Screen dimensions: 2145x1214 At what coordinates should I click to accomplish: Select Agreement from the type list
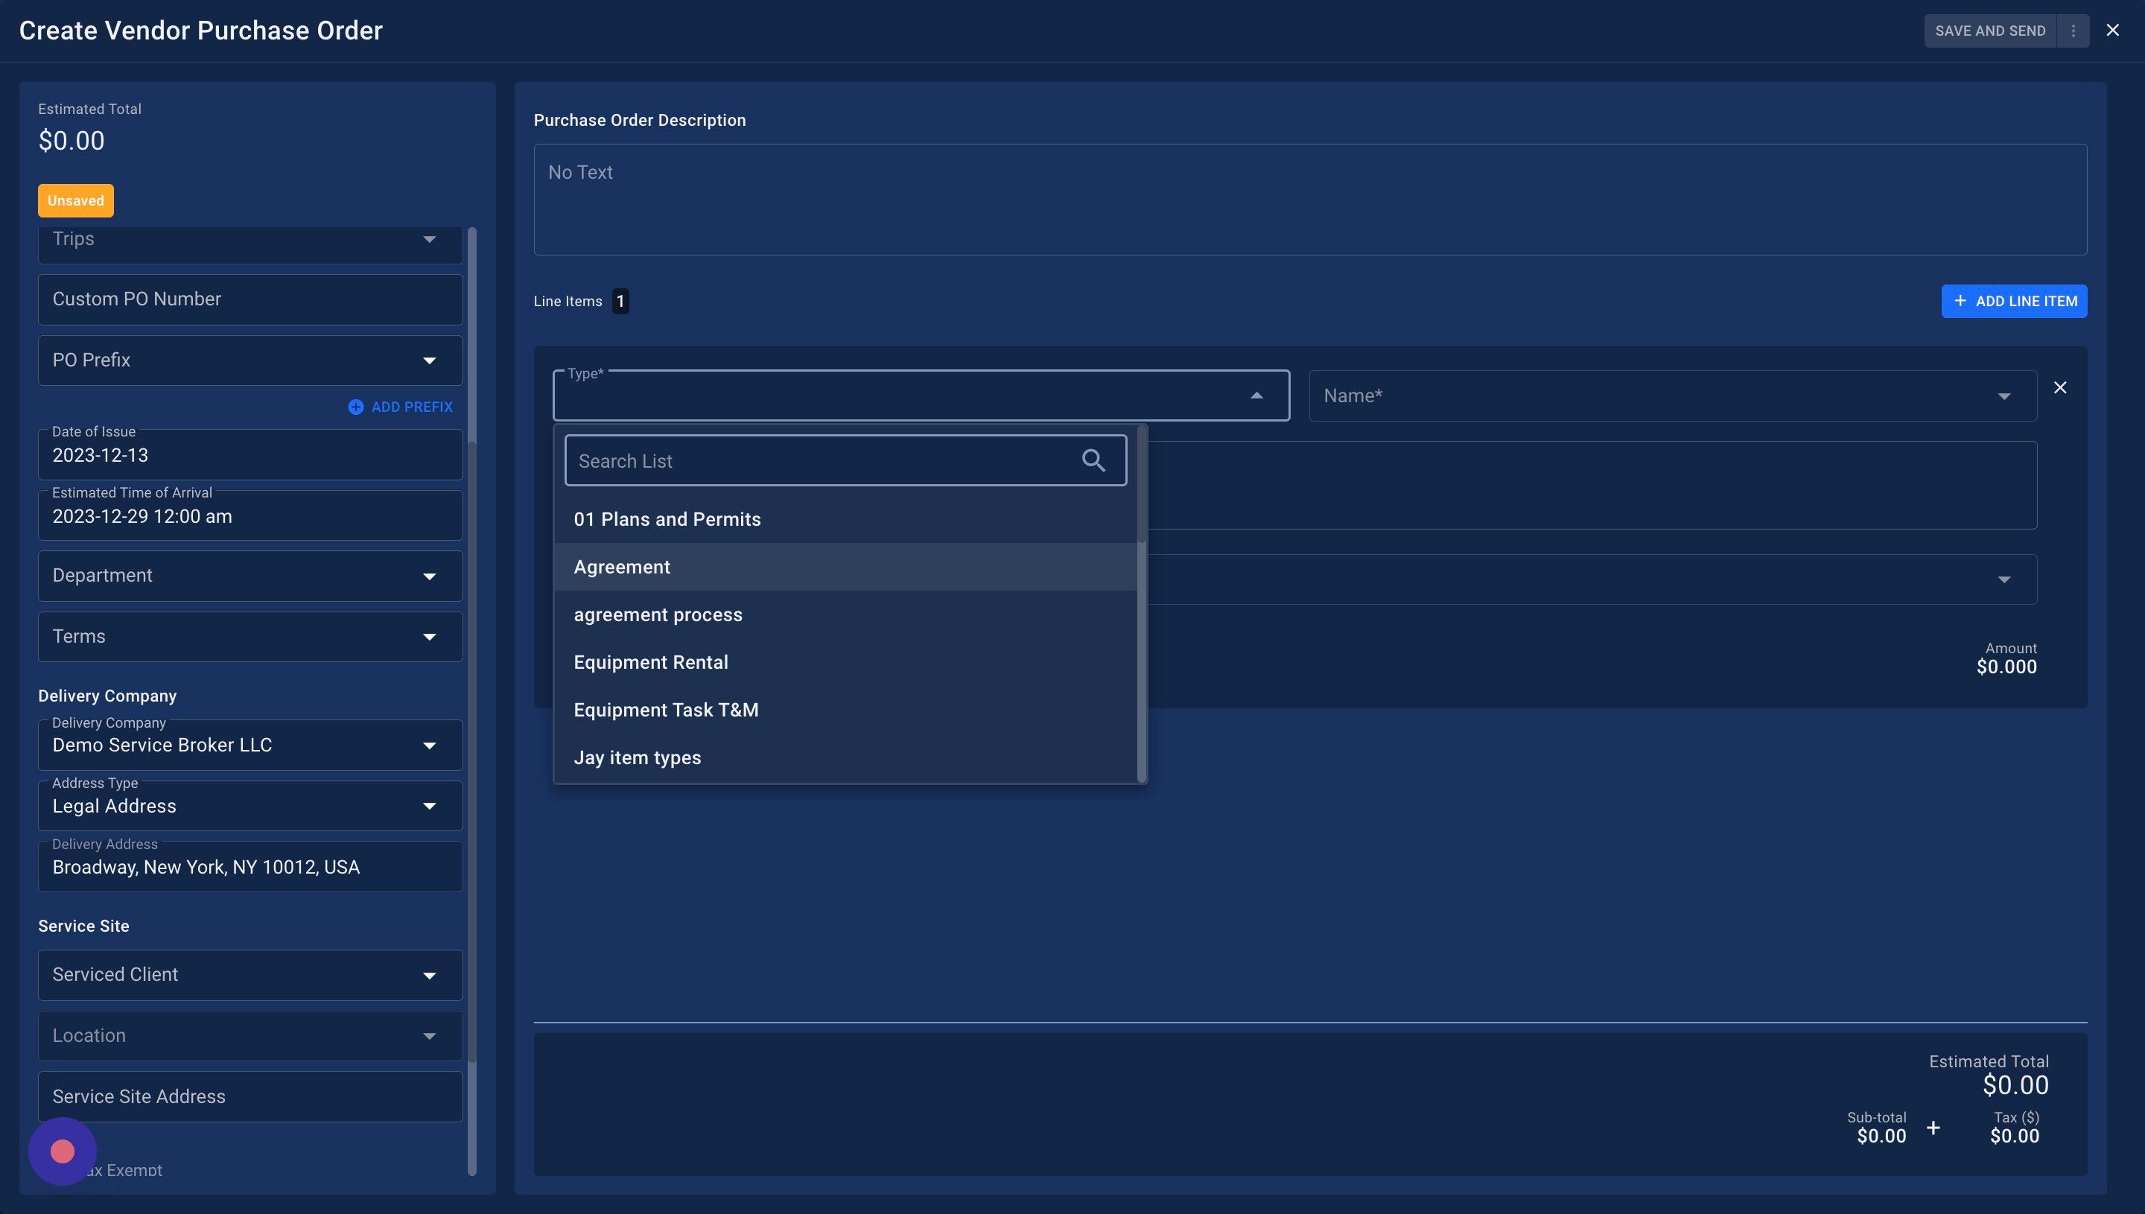point(622,567)
